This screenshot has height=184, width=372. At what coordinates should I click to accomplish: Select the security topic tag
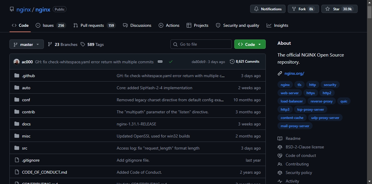click(x=330, y=84)
